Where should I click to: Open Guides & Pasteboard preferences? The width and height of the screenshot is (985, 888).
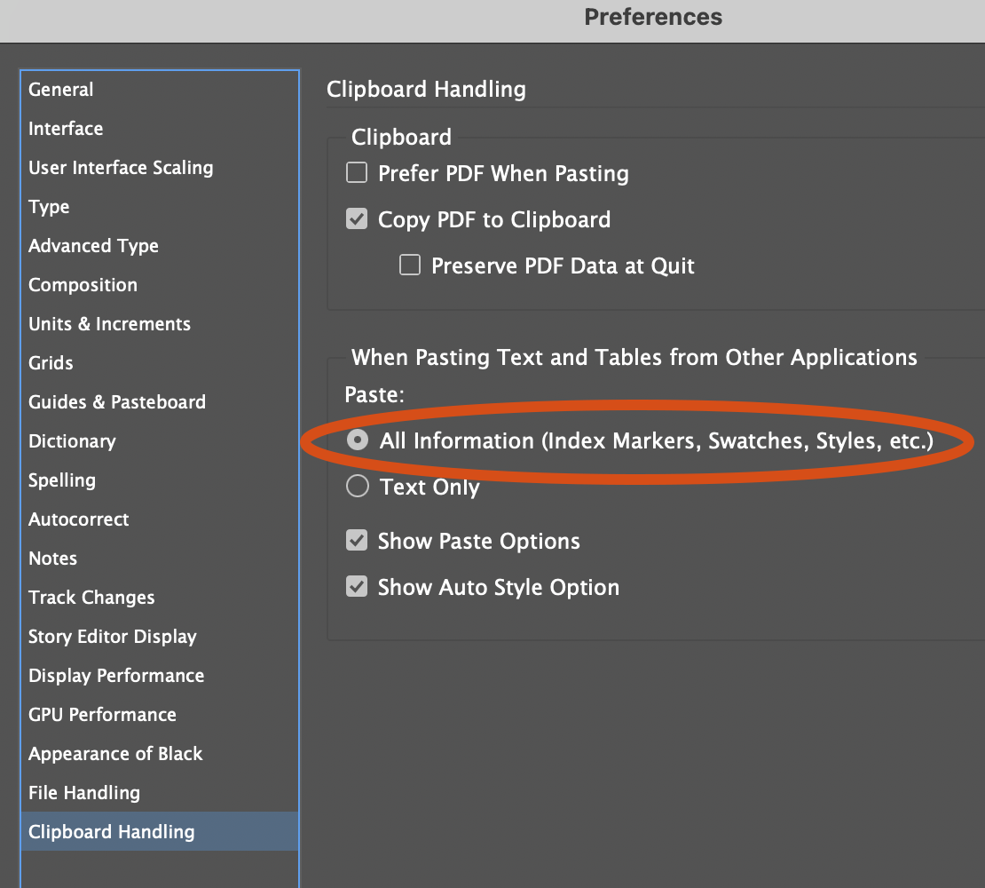pyautogui.click(x=160, y=401)
